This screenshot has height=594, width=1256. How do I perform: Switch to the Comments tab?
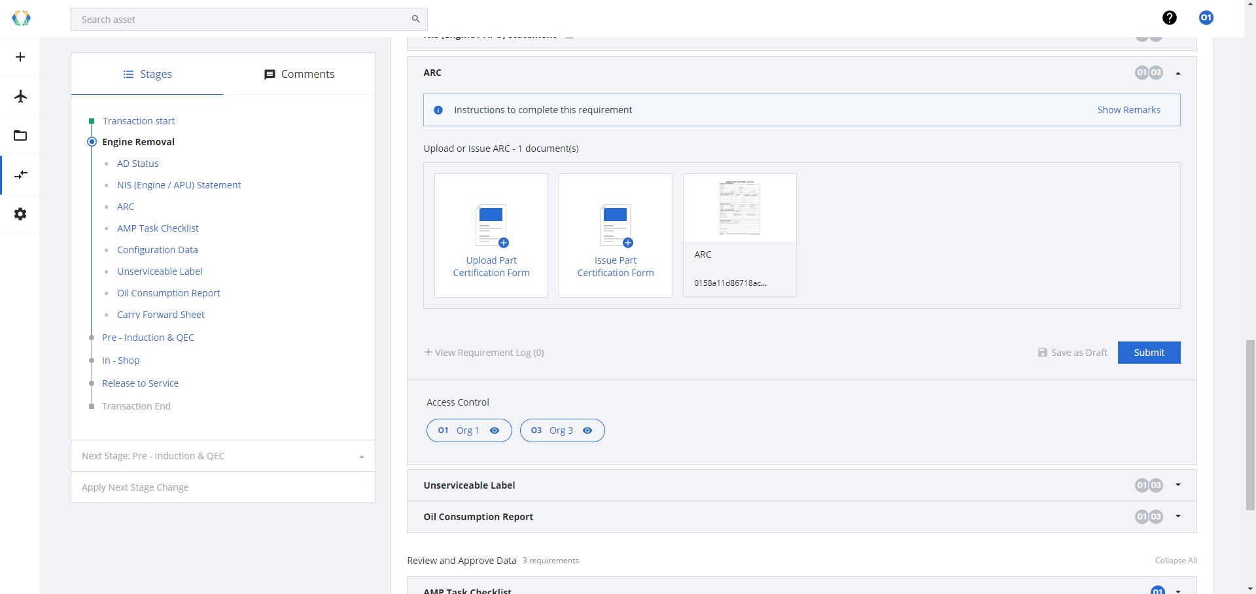[299, 74]
